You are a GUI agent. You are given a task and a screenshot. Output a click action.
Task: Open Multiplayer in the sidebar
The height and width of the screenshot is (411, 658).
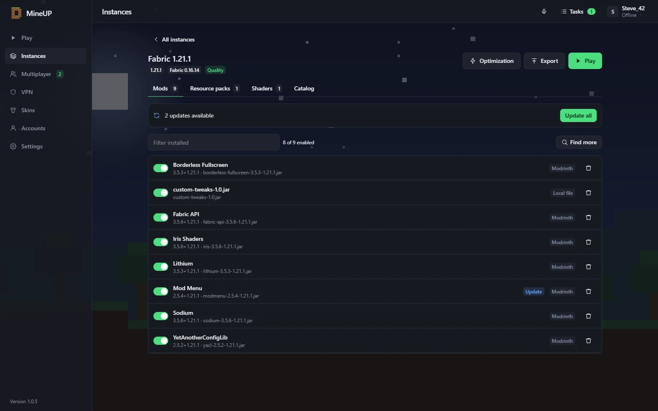tap(46, 74)
